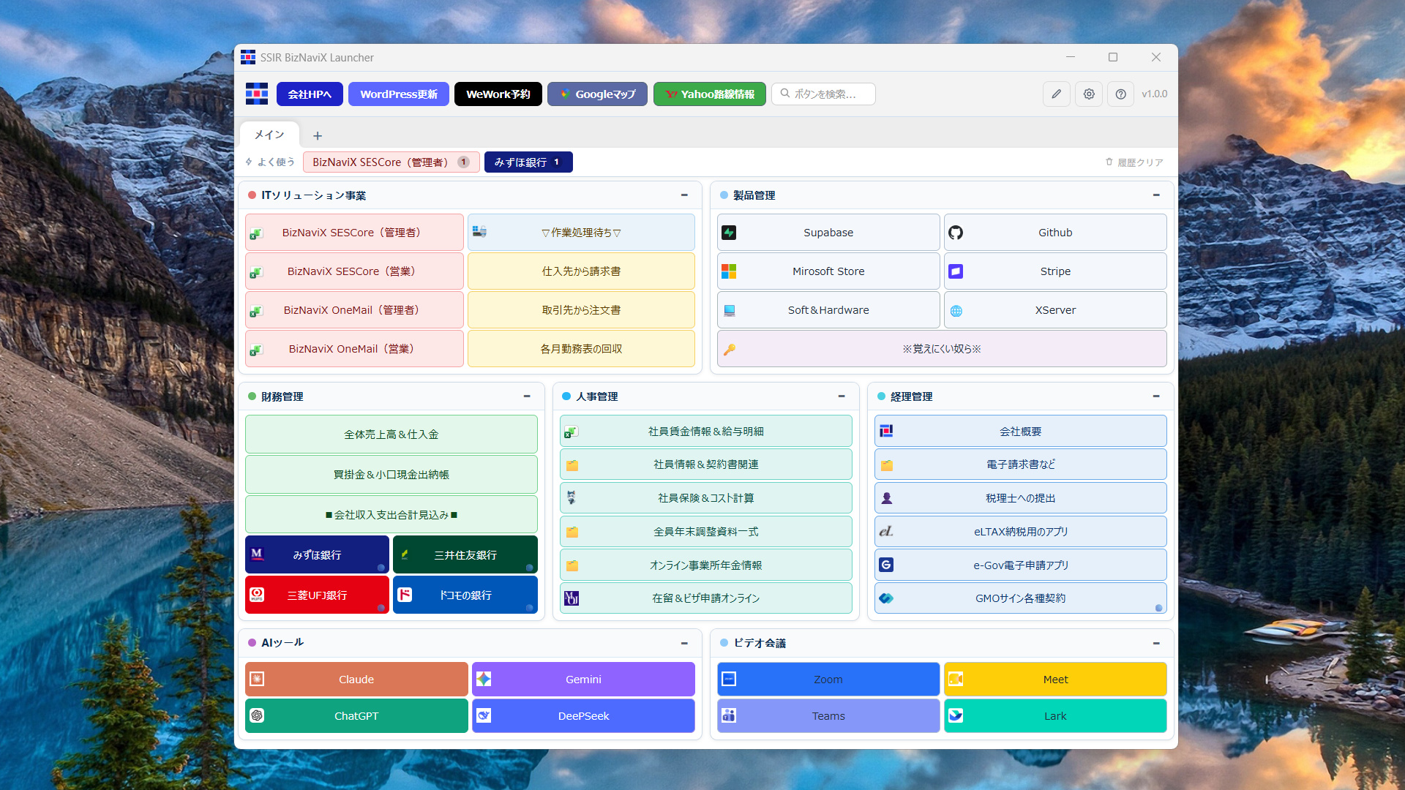Collapse the ビデオ会議 group
The height and width of the screenshot is (790, 1405).
tap(1156, 643)
